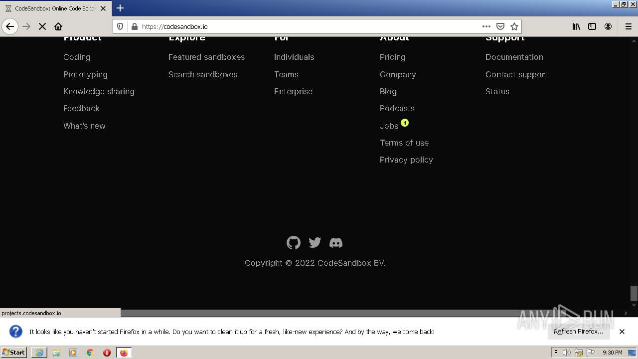
Task: Open Windows Explorer folder from taskbar
Action: point(56,353)
